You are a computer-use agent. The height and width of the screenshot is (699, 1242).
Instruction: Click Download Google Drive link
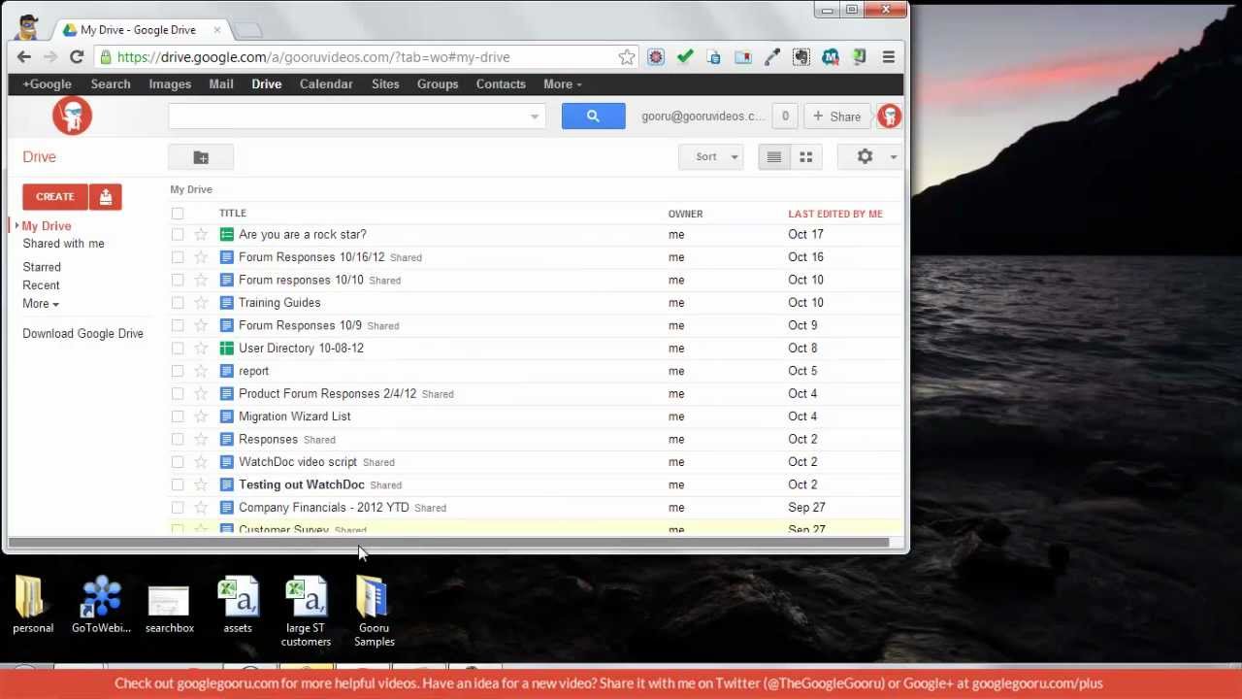point(82,334)
